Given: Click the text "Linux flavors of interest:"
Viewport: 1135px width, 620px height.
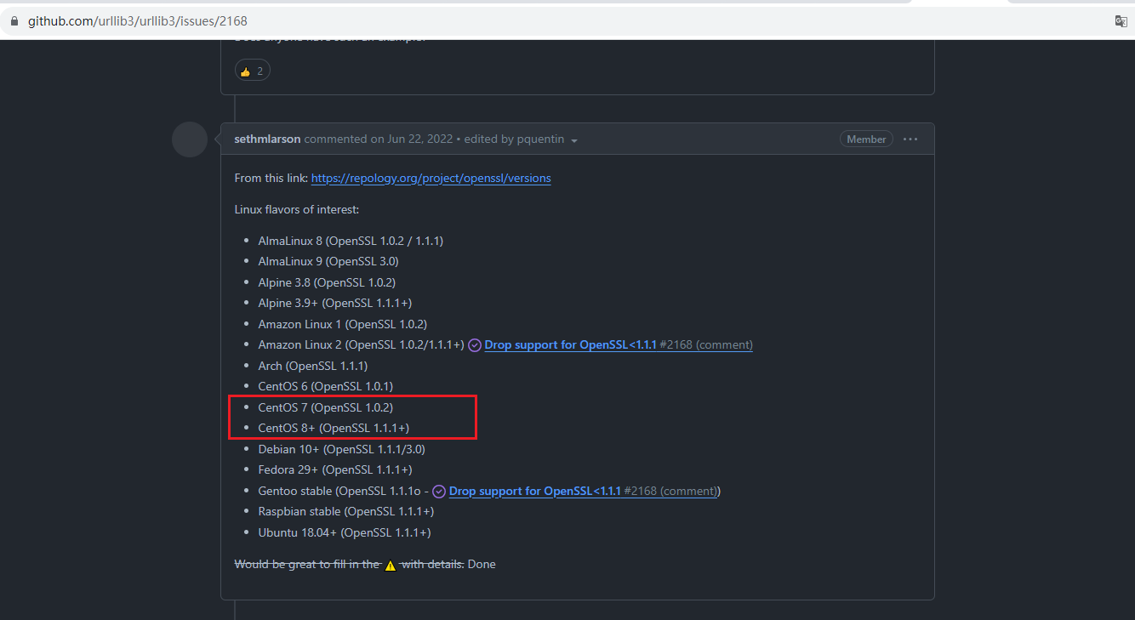Looking at the screenshot, I should pyautogui.click(x=297, y=210).
